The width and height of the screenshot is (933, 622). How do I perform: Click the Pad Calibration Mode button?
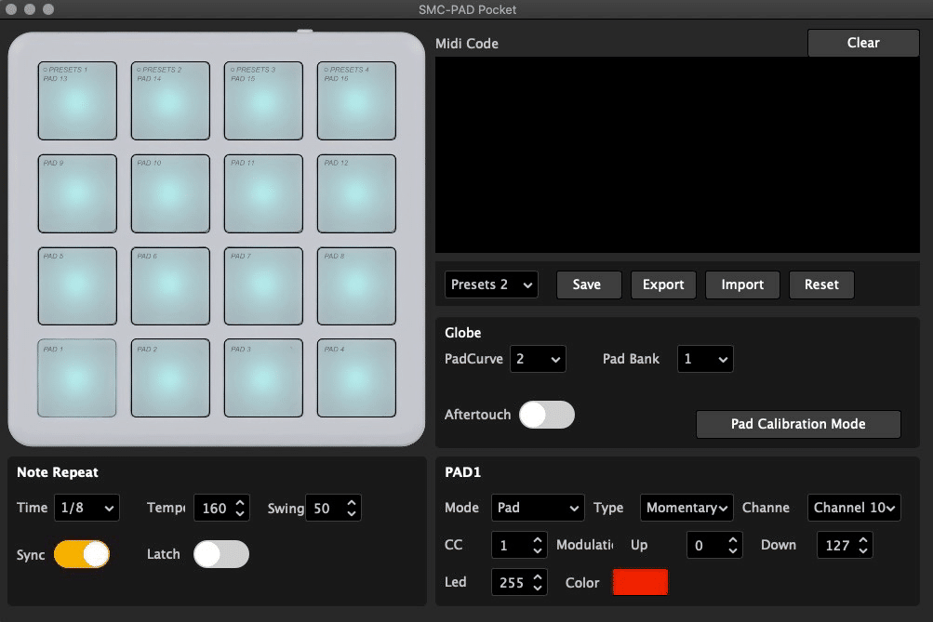pos(798,424)
